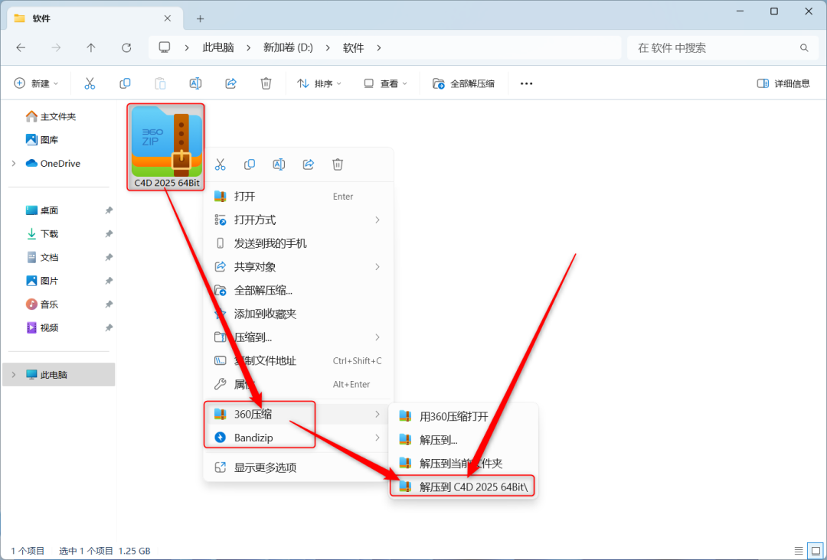Expand the 共享对象 submenu
The image size is (827, 560).
pos(377,266)
